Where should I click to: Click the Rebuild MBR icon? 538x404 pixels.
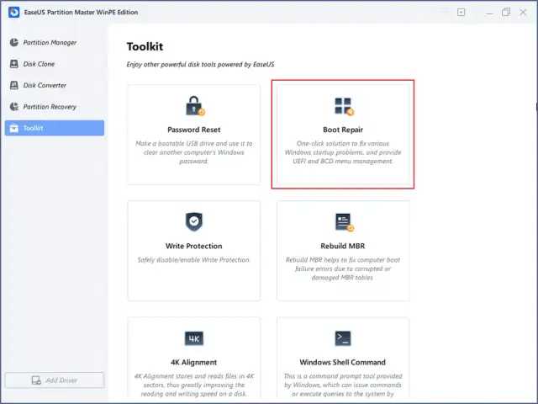(343, 222)
